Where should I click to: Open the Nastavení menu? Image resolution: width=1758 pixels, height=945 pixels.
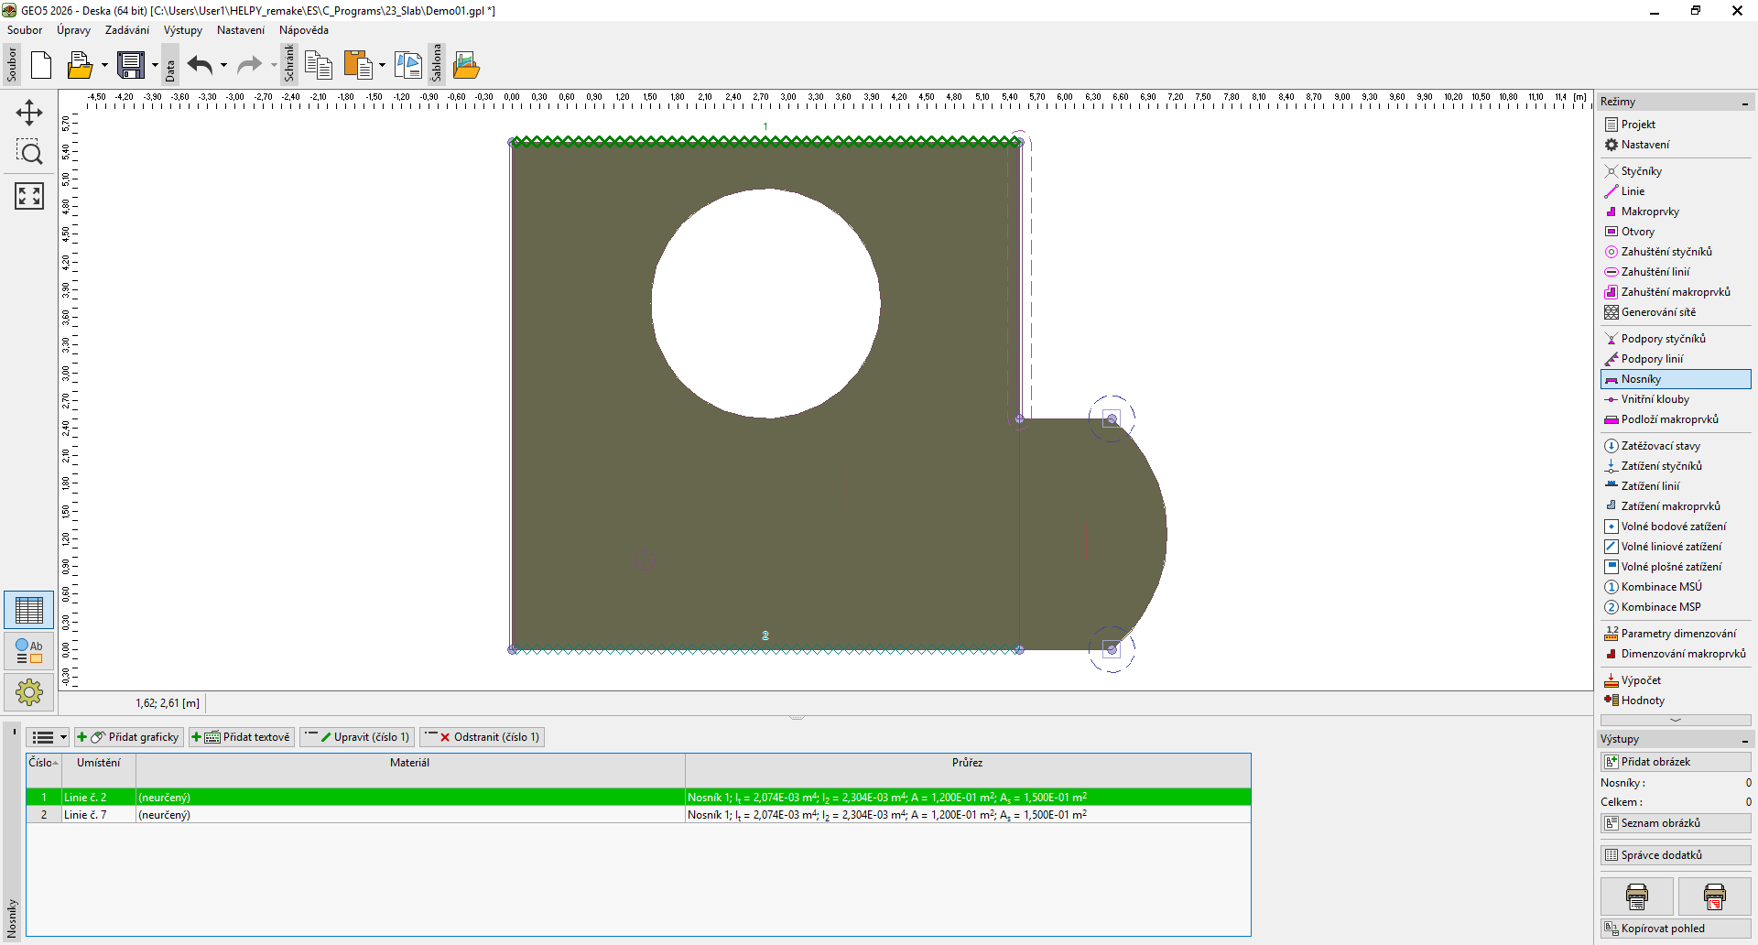tap(240, 30)
